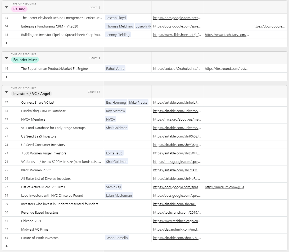Click the Jason Corsello chip in row 33
This screenshot has width=289, height=252.
(x=117, y=238)
